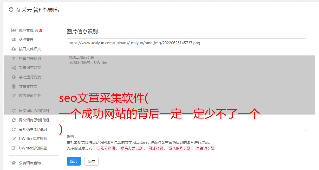Click the cloud upload icon for 接口文件相关

point(14,49)
